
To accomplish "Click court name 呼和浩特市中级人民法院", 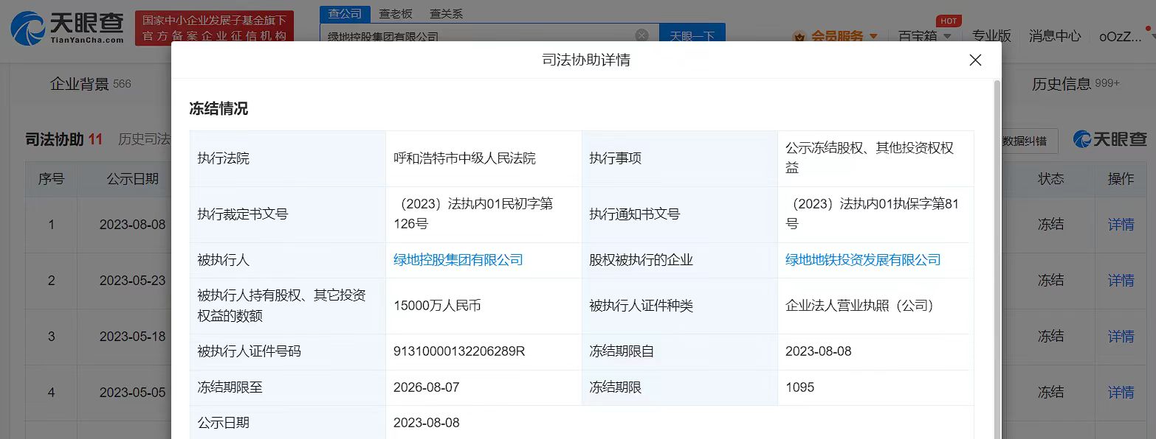I will tap(465, 158).
